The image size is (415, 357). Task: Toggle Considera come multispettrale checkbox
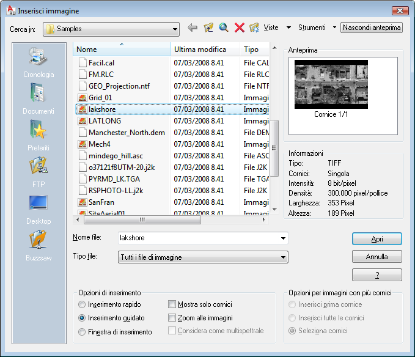pos(172,331)
